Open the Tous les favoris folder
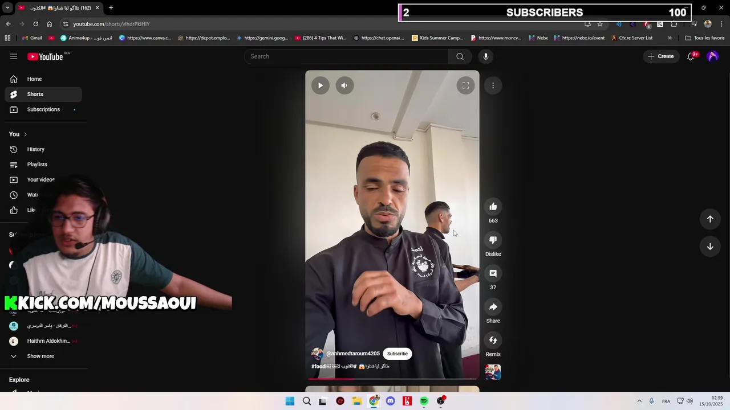 point(705,38)
